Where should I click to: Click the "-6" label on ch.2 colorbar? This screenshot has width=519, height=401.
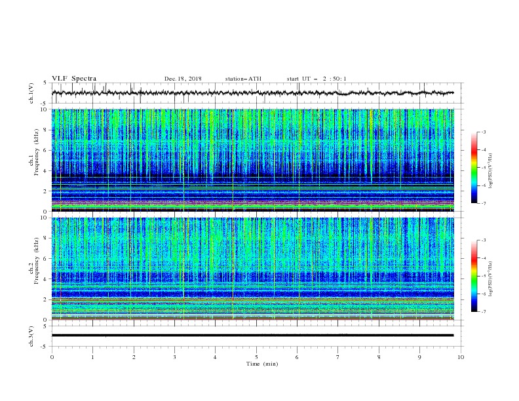[x=484, y=294]
